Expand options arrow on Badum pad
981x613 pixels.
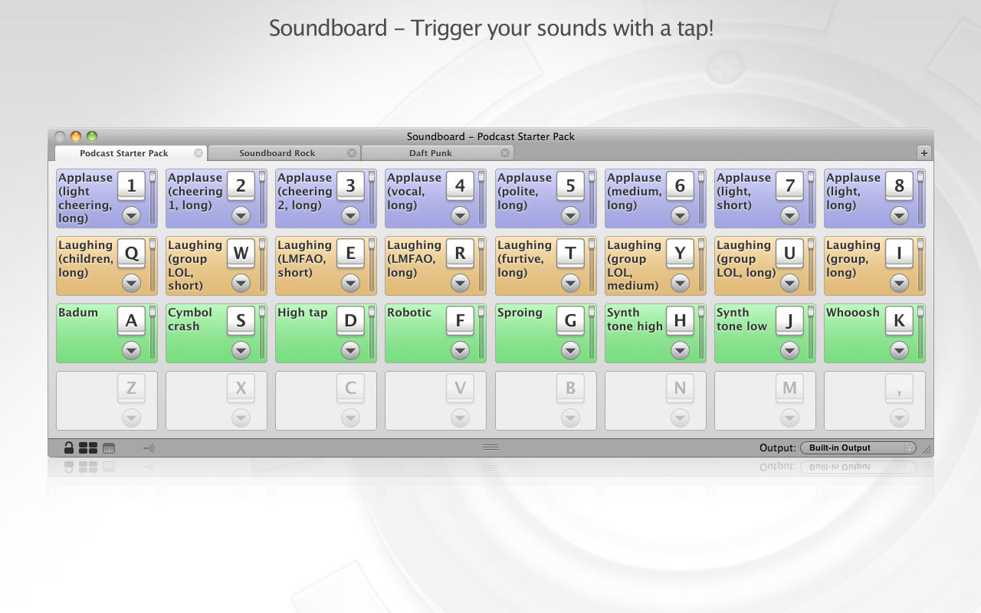coord(131,351)
